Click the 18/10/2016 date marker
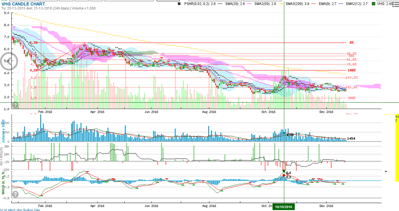Screen dimensions: 399x211 click(284, 207)
